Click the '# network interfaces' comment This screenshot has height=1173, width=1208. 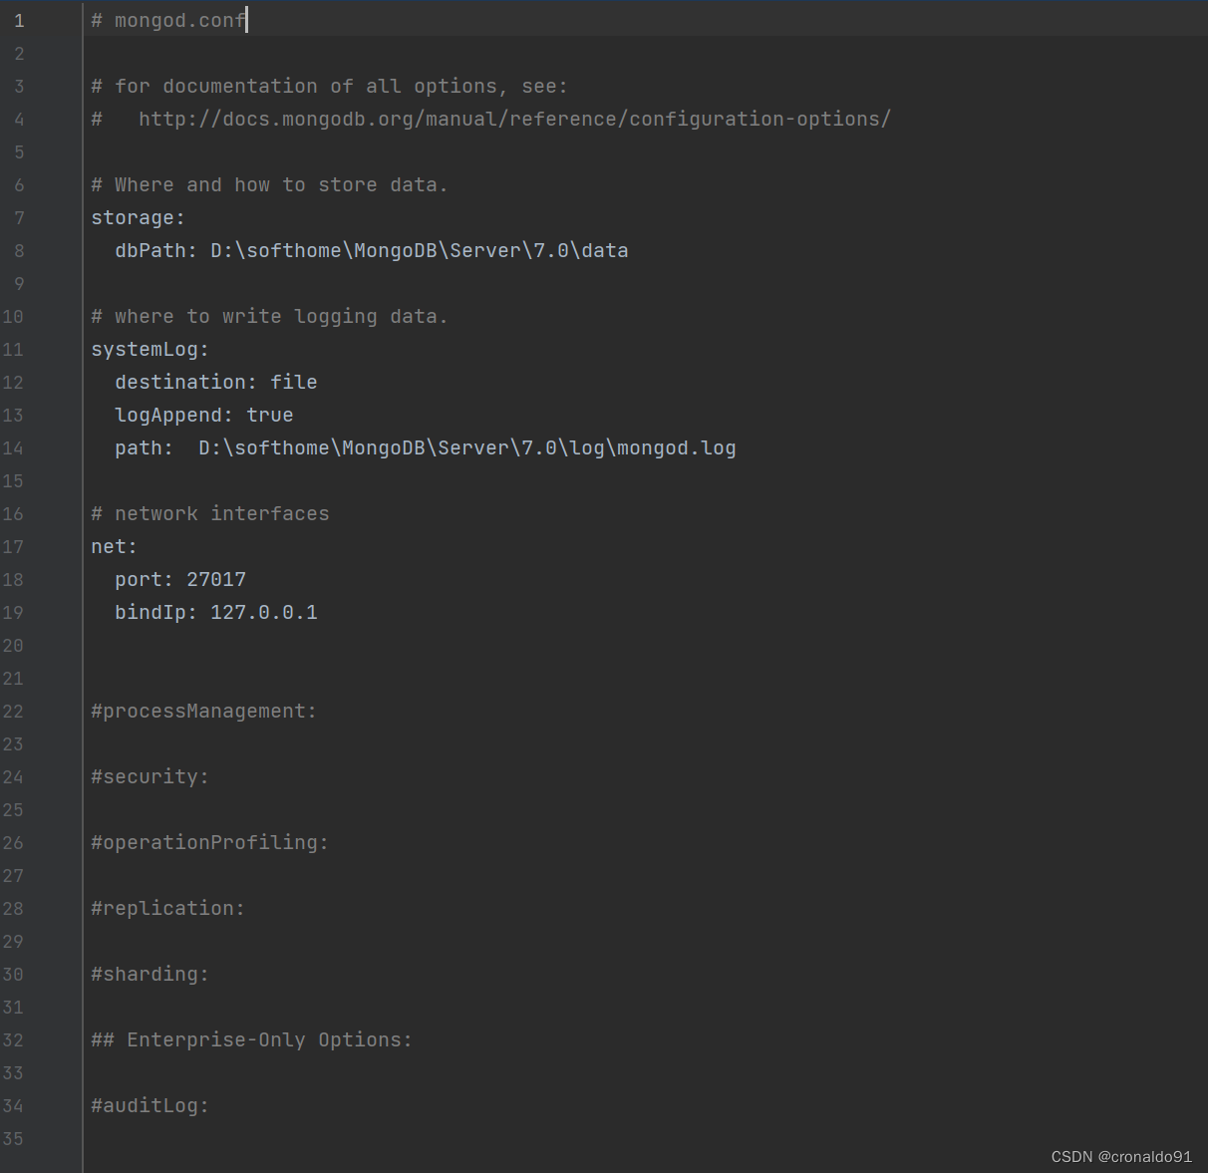[210, 514]
